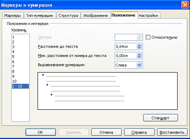Screen dimensions: 190x139
Task: Cancel with the Отмена button
Action: coord(106,132)
